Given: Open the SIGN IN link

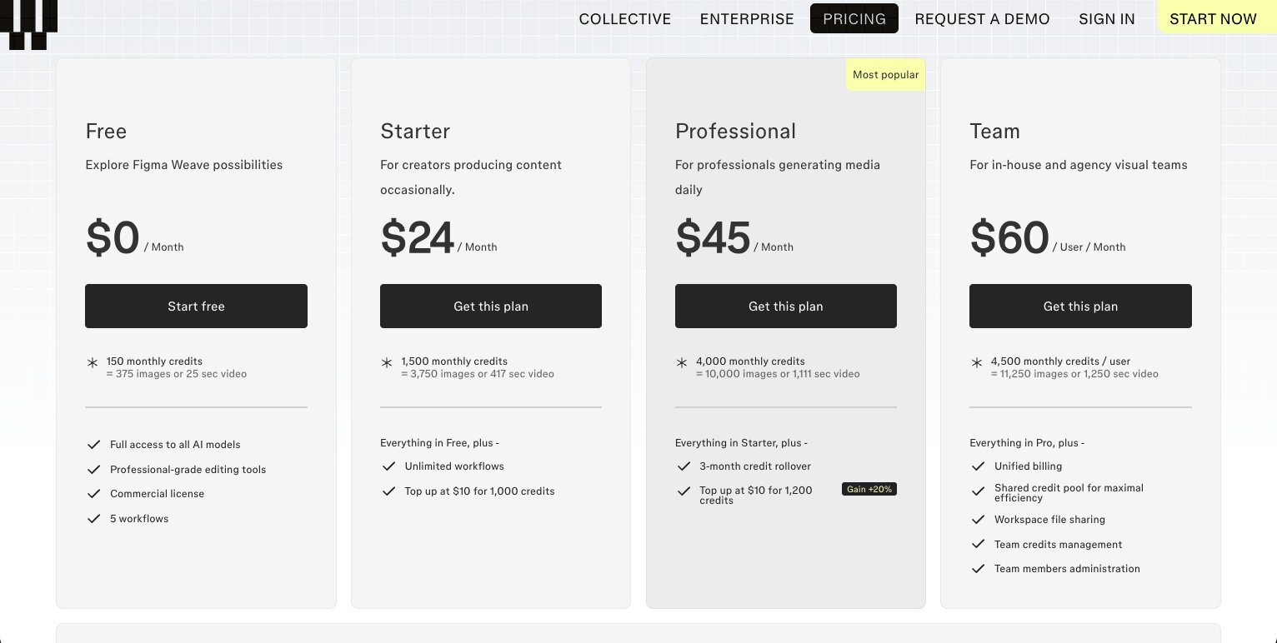Looking at the screenshot, I should pos(1107,18).
